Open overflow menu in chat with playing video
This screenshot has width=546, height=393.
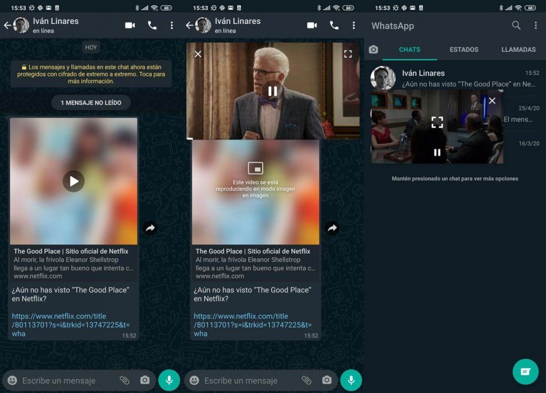353,26
